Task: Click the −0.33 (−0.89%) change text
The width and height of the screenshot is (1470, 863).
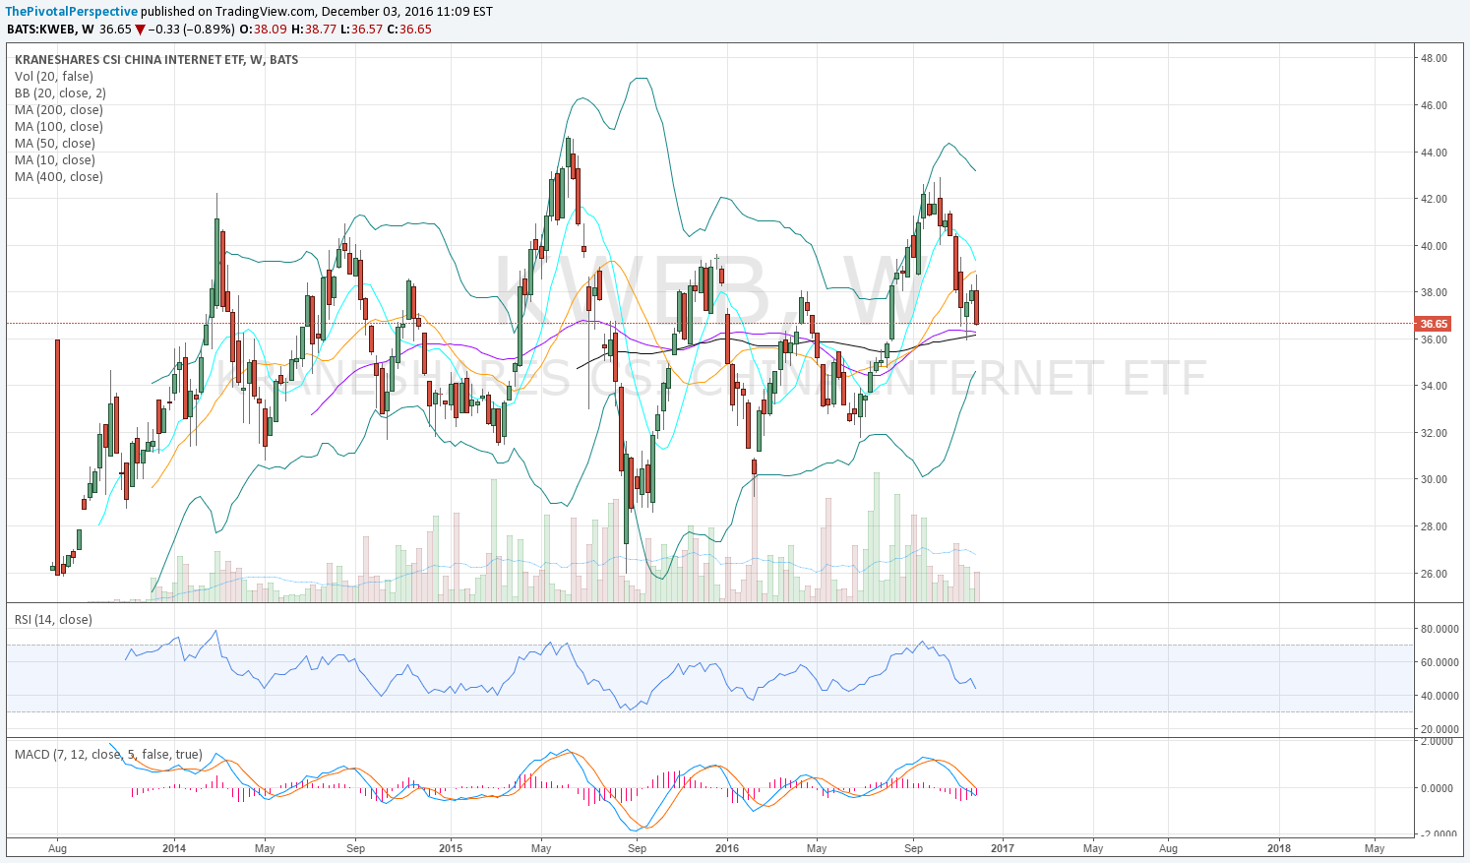Action: point(192,29)
